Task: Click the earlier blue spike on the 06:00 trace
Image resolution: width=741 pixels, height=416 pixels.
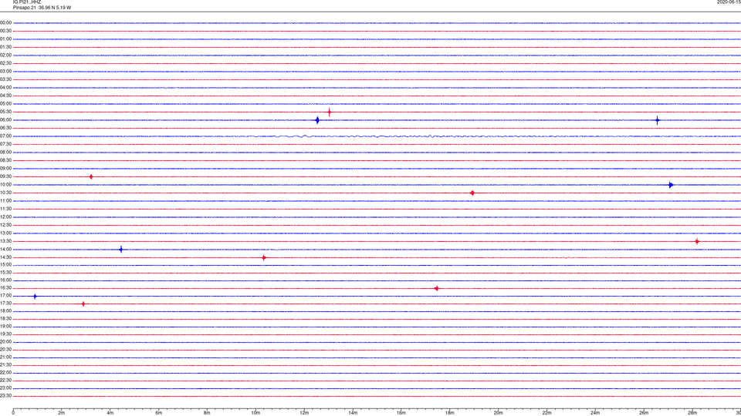Action: 317,120
